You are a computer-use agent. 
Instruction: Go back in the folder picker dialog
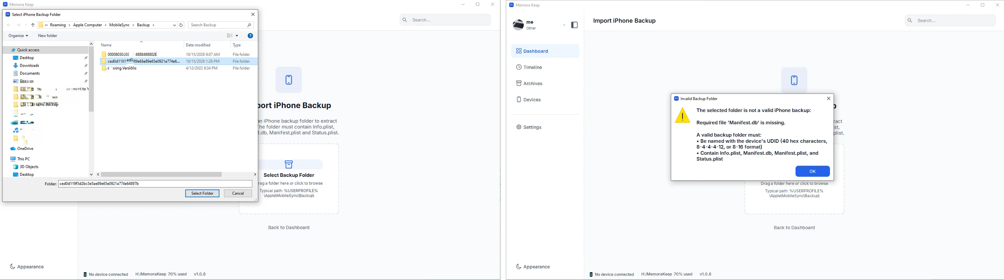tap(9, 25)
